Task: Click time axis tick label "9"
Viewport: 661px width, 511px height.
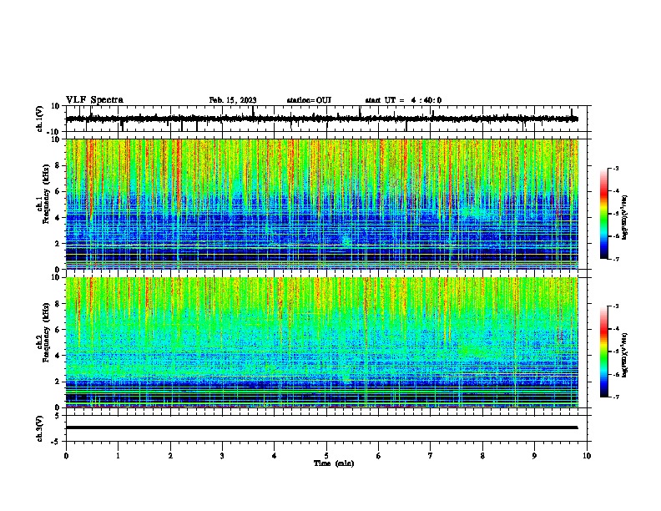Action: [x=534, y=456]
